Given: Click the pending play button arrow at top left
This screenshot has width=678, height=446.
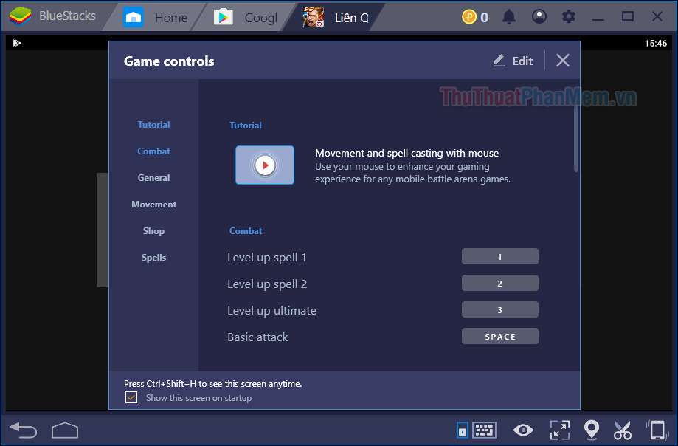Looking at the screenshot, I should [17, 42].
